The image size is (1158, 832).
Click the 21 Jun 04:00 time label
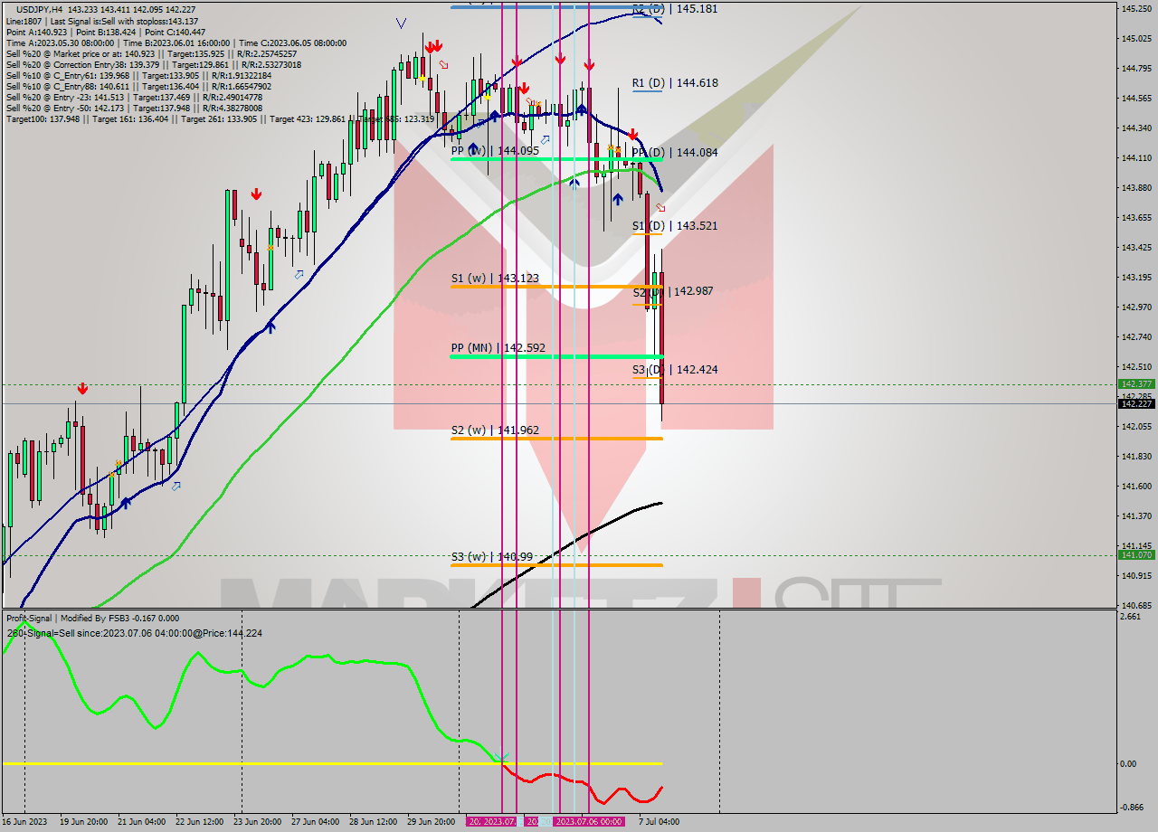click(141, 821)
